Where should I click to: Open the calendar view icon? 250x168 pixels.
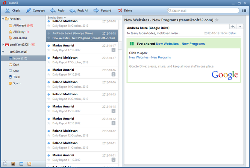point(21,164)
